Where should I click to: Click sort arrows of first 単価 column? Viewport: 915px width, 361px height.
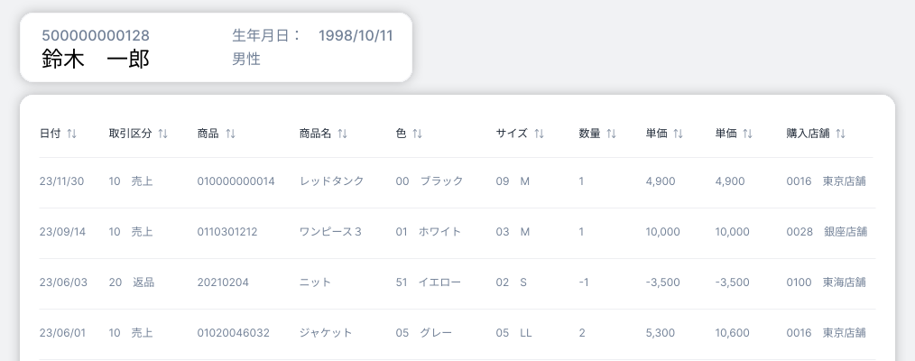[678, 134]
